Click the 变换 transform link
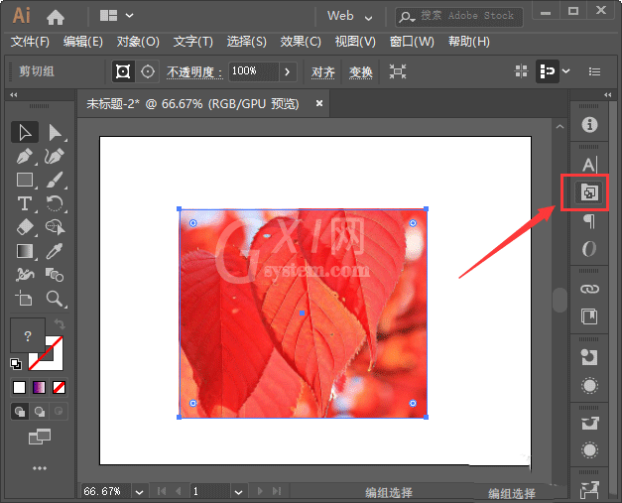 tap(360, 72)
